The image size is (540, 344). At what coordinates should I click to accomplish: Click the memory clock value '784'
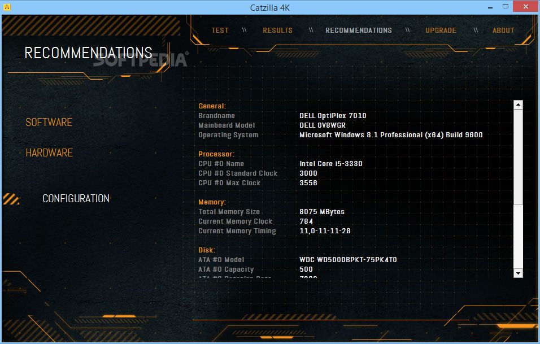[306, 221]
